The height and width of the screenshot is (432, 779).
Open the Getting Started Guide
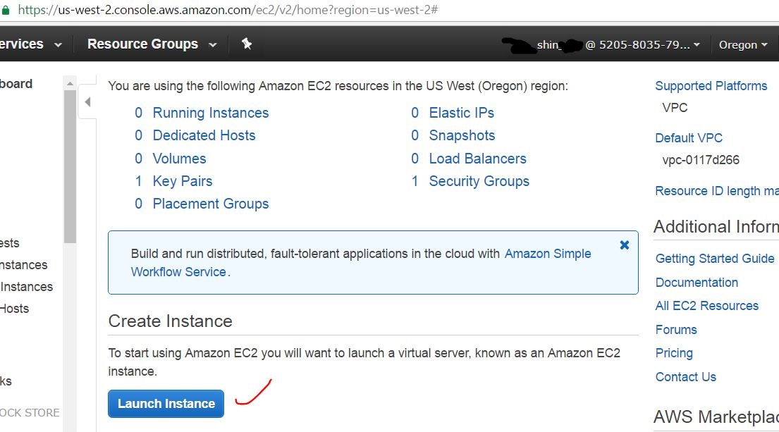(714, 259)
